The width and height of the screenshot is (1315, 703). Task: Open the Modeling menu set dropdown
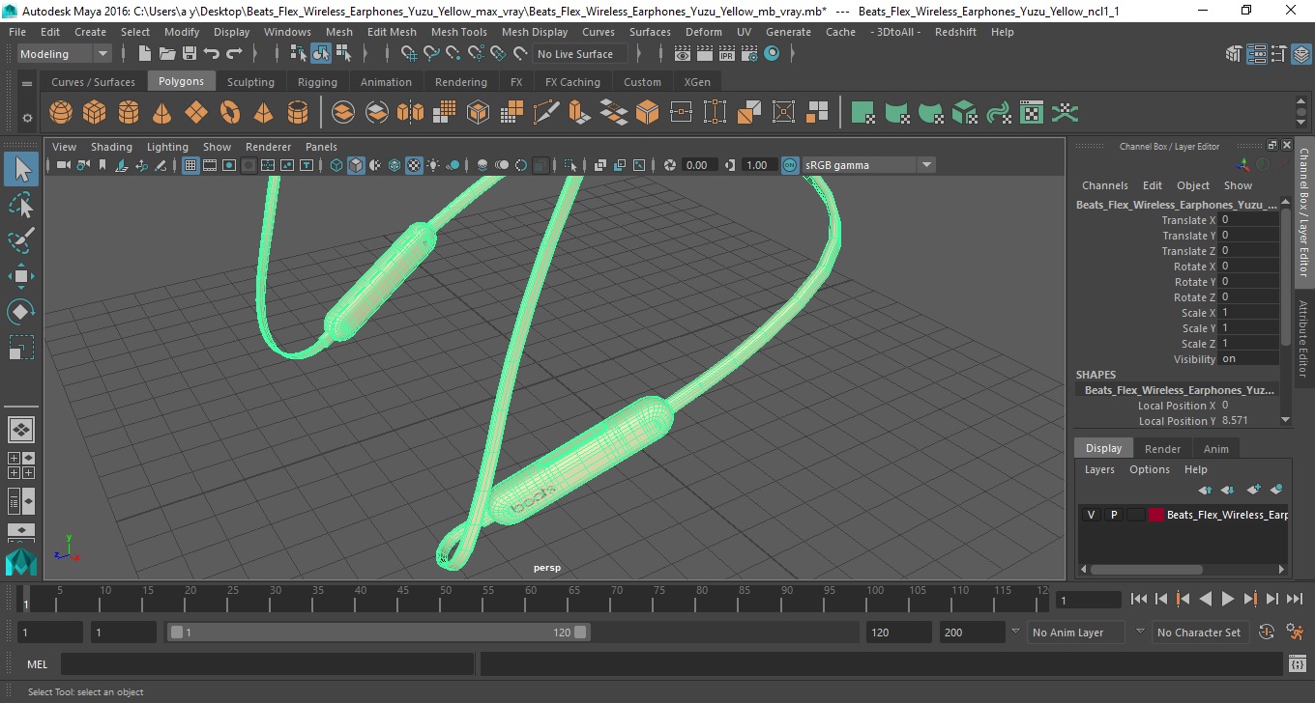(x=64, y=54)
